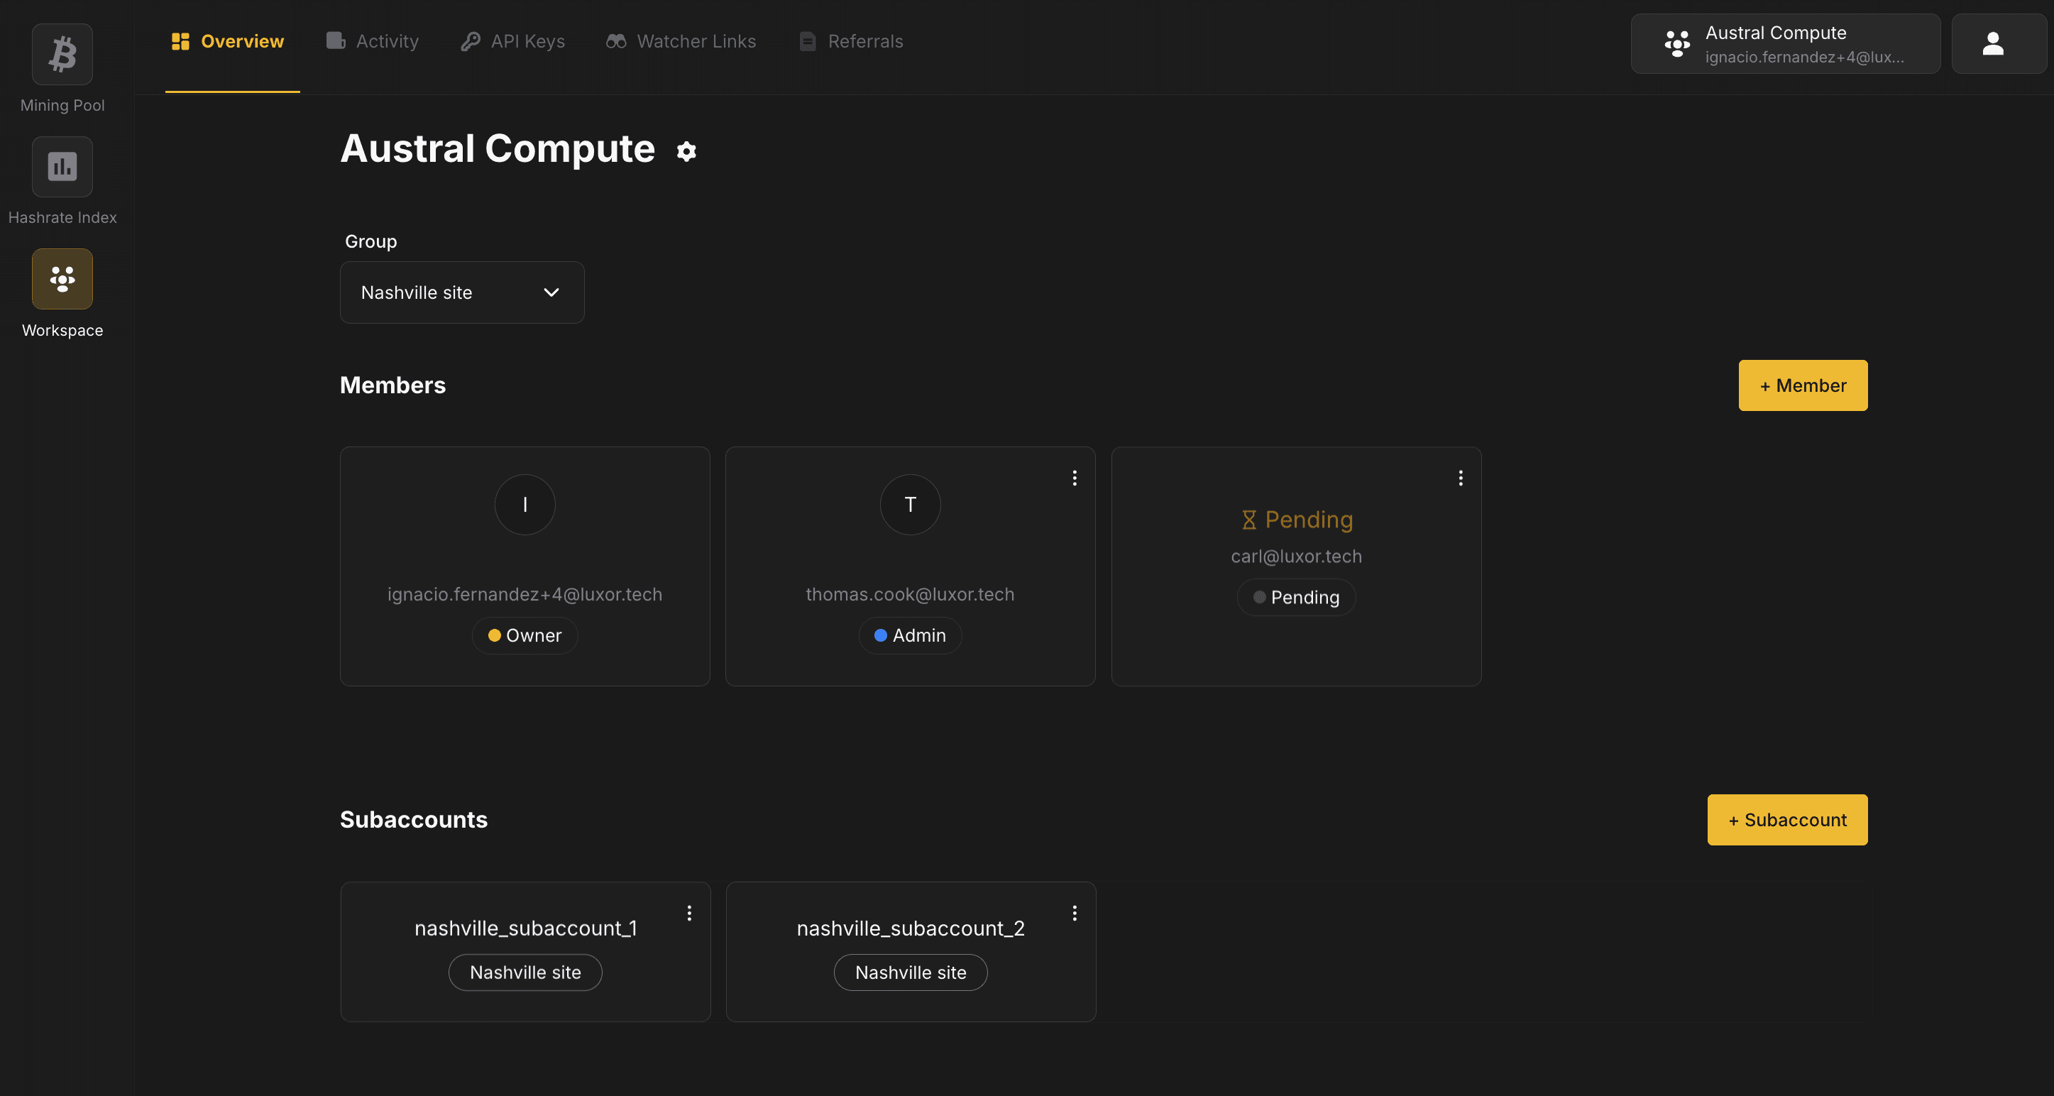Viewport: 2054px width, 1096px height.
Task: Click the Workspace sidebar label
Action: [x=62, y=330]
